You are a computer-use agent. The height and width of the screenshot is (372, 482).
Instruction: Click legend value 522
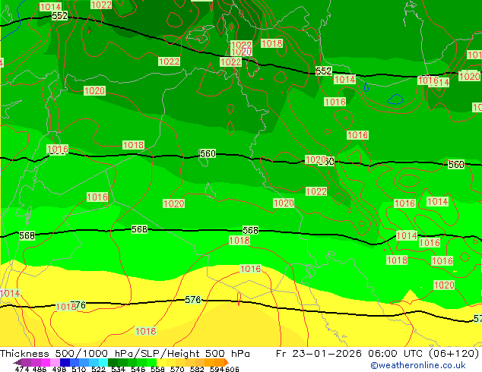98,369
